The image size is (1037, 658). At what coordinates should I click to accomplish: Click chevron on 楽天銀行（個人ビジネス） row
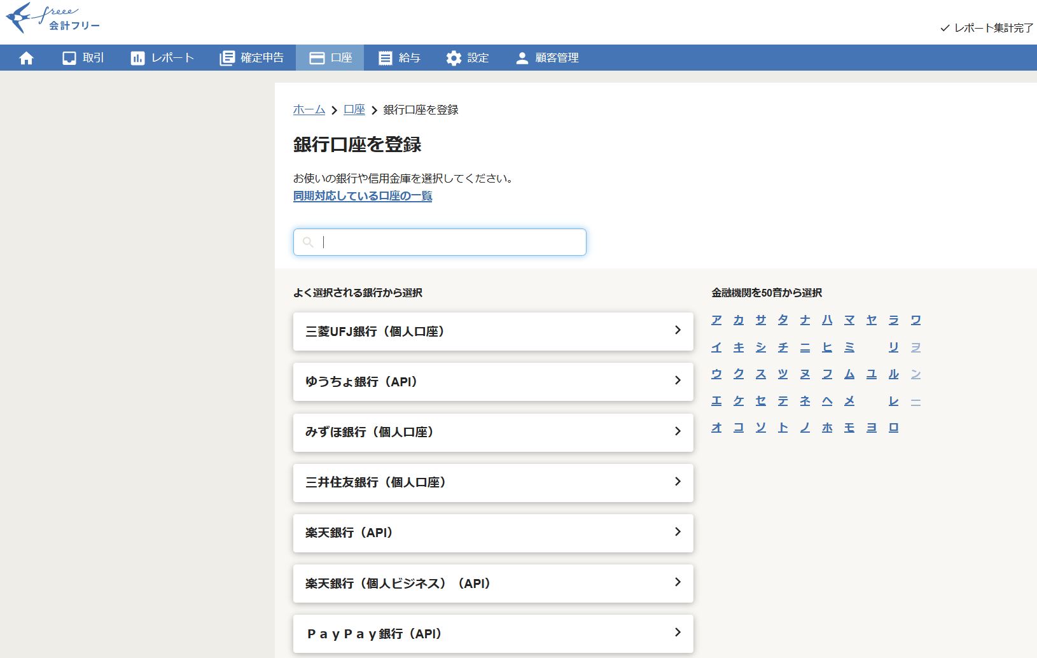678,582
